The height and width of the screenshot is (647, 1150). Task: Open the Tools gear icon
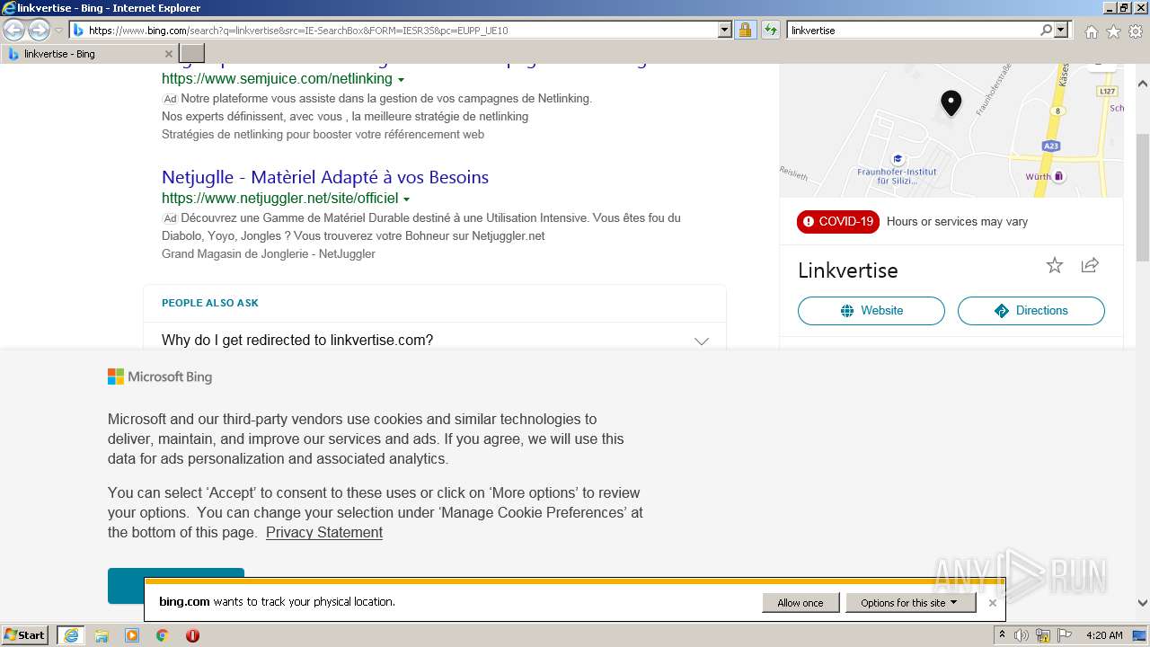(1136, 31)
